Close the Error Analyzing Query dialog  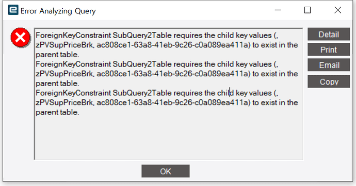pyautogui.click(x=337, y=10)
